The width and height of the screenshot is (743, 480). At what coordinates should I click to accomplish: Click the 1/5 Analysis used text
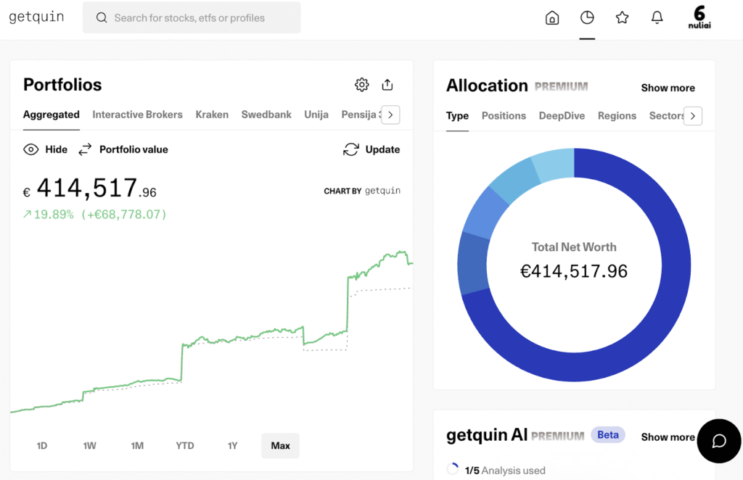[x=505, y=471]
